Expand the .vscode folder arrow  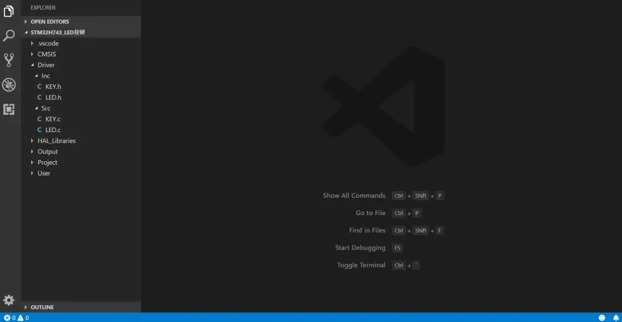pos(32,43)
